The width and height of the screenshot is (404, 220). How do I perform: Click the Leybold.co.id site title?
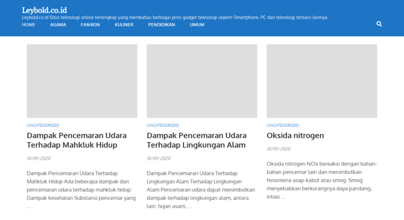pyautogui.click(x=44, y=10)
